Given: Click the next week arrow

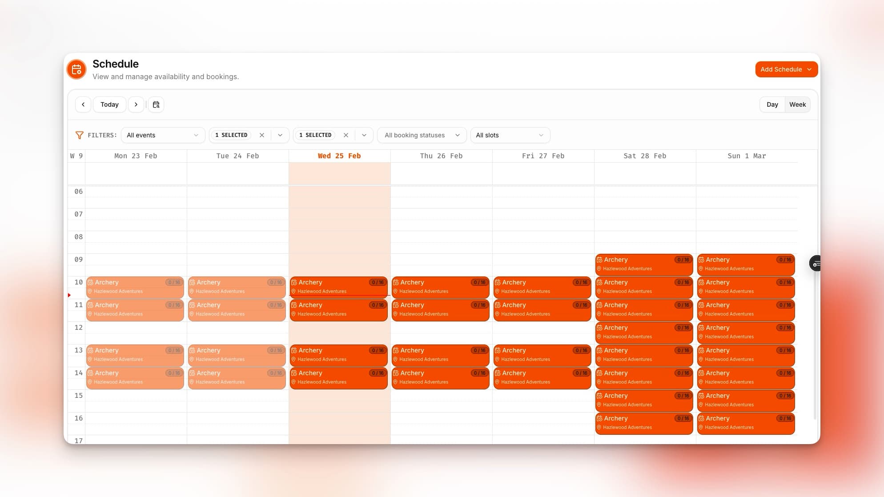Looking at the screenshot, I should pos(136,104).
